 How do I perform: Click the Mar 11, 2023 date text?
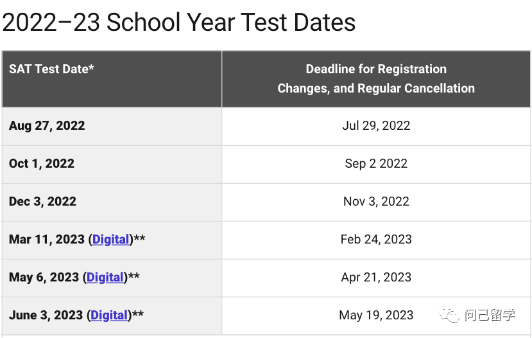(47, 240)
